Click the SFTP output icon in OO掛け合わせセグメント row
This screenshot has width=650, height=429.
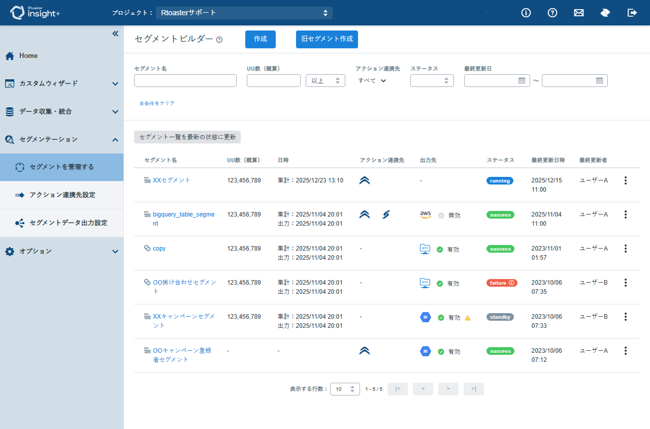coord(425,283)
